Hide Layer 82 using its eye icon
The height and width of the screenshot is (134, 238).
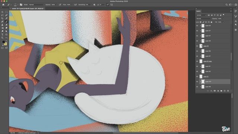(x=197, y=71)
